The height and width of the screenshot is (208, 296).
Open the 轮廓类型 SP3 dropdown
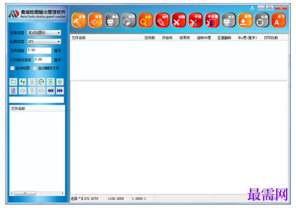(44, 42)
